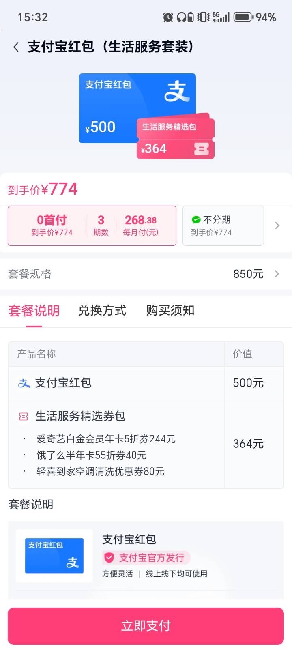
Task: Open 套餐规格 850元 selector
Action: 146,274
